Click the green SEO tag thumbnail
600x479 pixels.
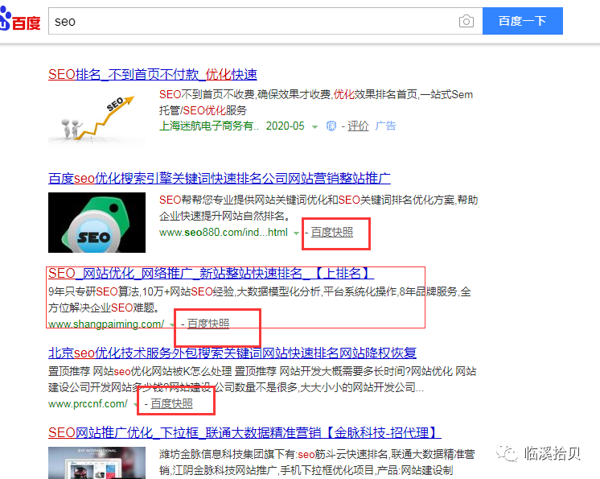click(x=97, y=222)
